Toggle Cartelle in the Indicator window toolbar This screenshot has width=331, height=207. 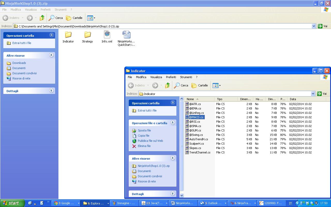pyautogui.click(x=200, y=85)
